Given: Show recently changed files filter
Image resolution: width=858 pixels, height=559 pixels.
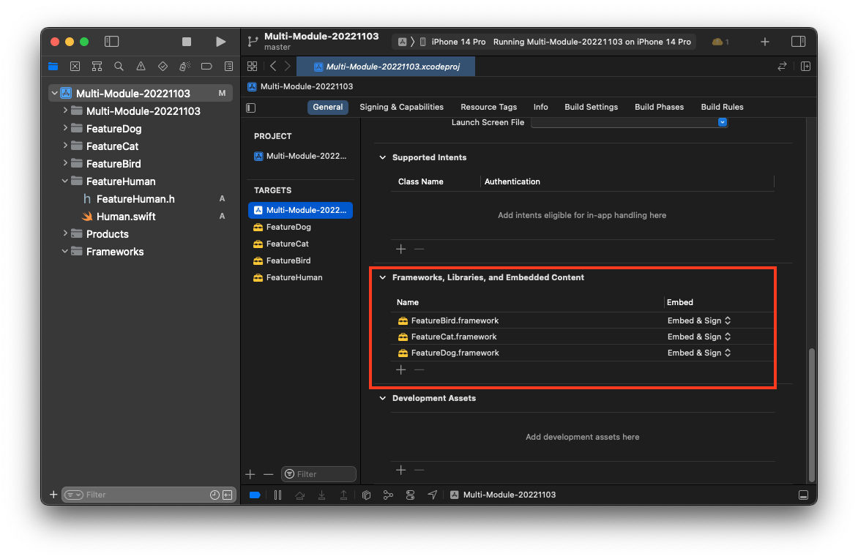Looking at the screenshot, I should (214, 495).
